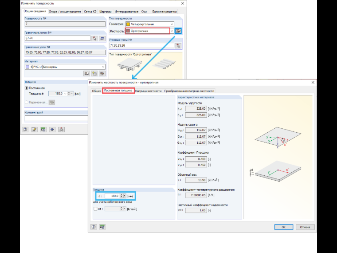Open the Axes tab
Image resolution: width=337 pixels, height=253 pixels.
click(144, 12)
